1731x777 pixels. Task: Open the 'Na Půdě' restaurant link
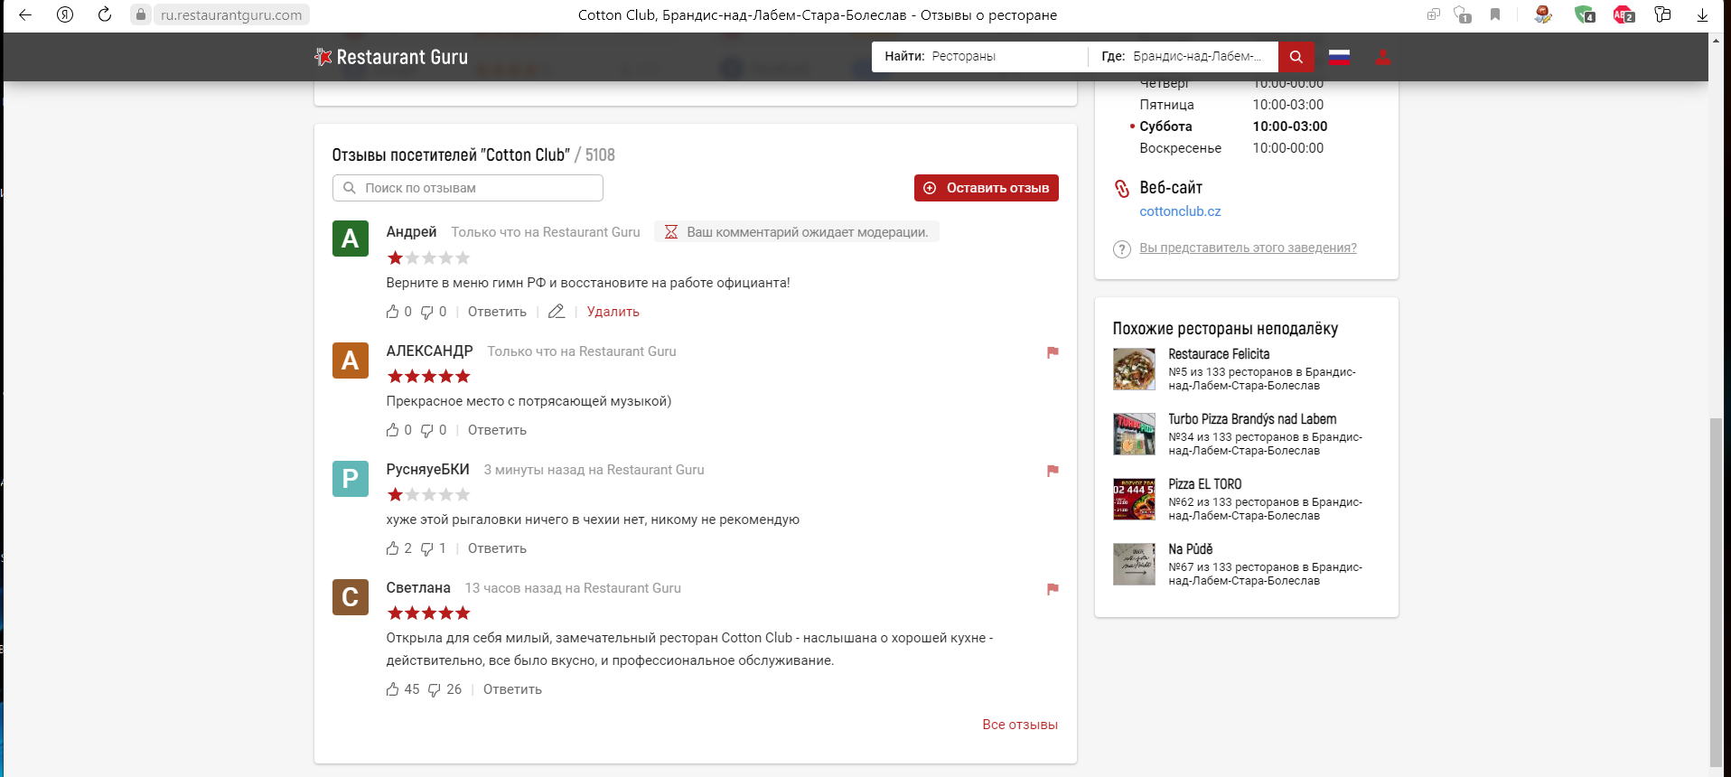(1191, 549)
